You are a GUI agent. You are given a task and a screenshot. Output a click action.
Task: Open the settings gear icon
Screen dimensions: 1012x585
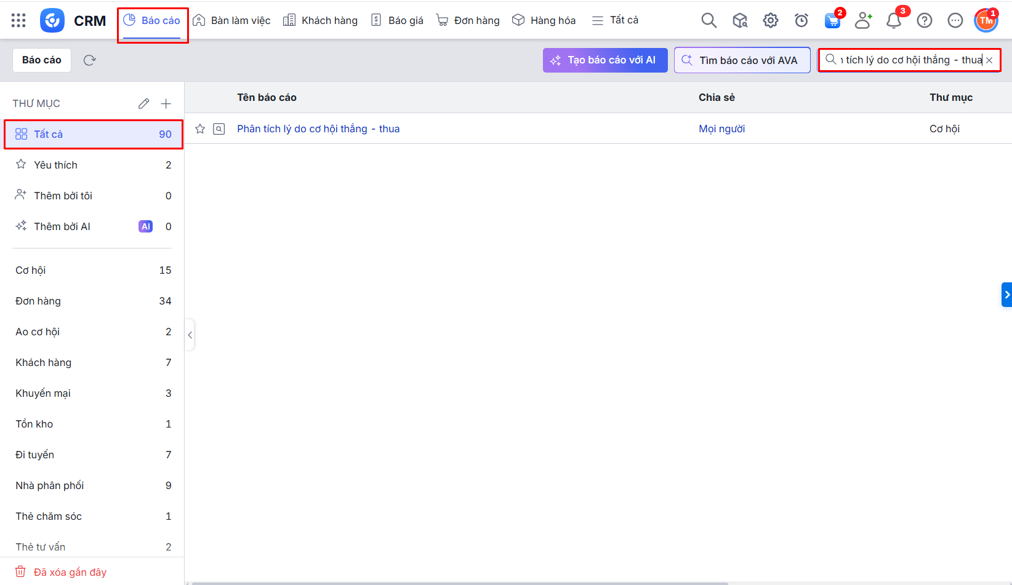pyautogui.click(x=770, y=20)
